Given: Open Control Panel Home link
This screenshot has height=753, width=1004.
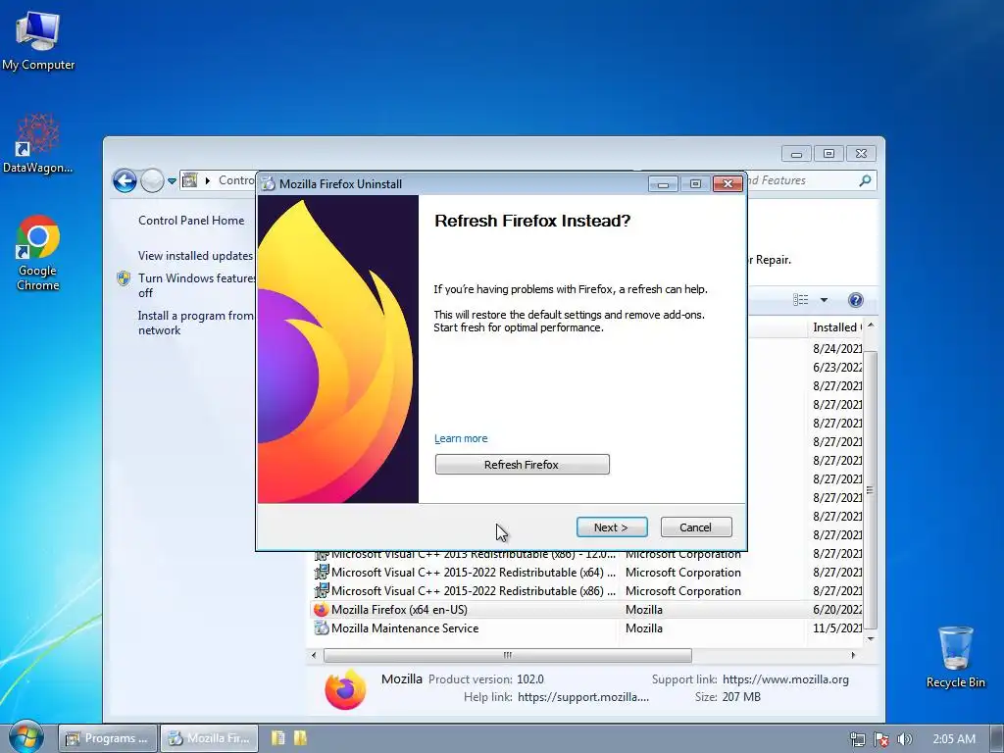Looking at the screenshot, I should coord(191,221).
